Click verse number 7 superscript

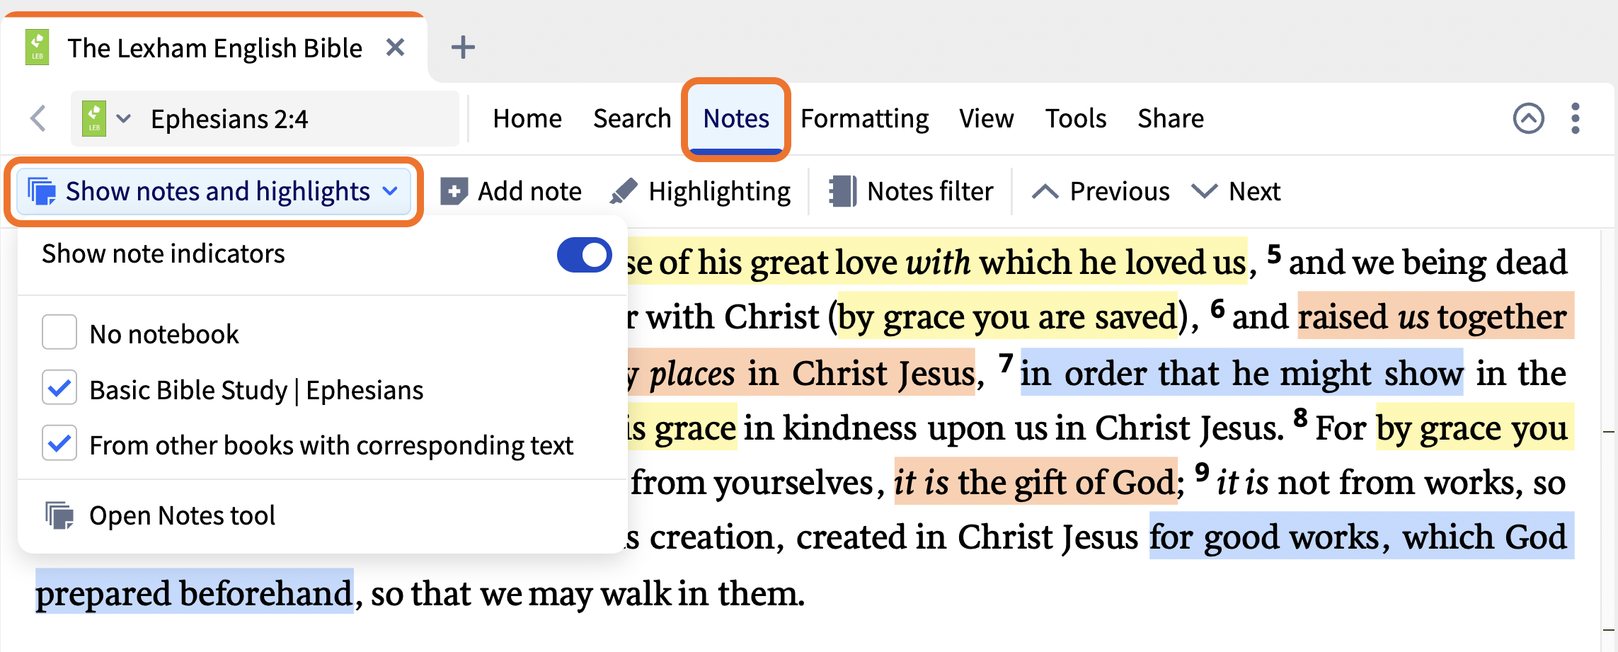point(1006,364)
